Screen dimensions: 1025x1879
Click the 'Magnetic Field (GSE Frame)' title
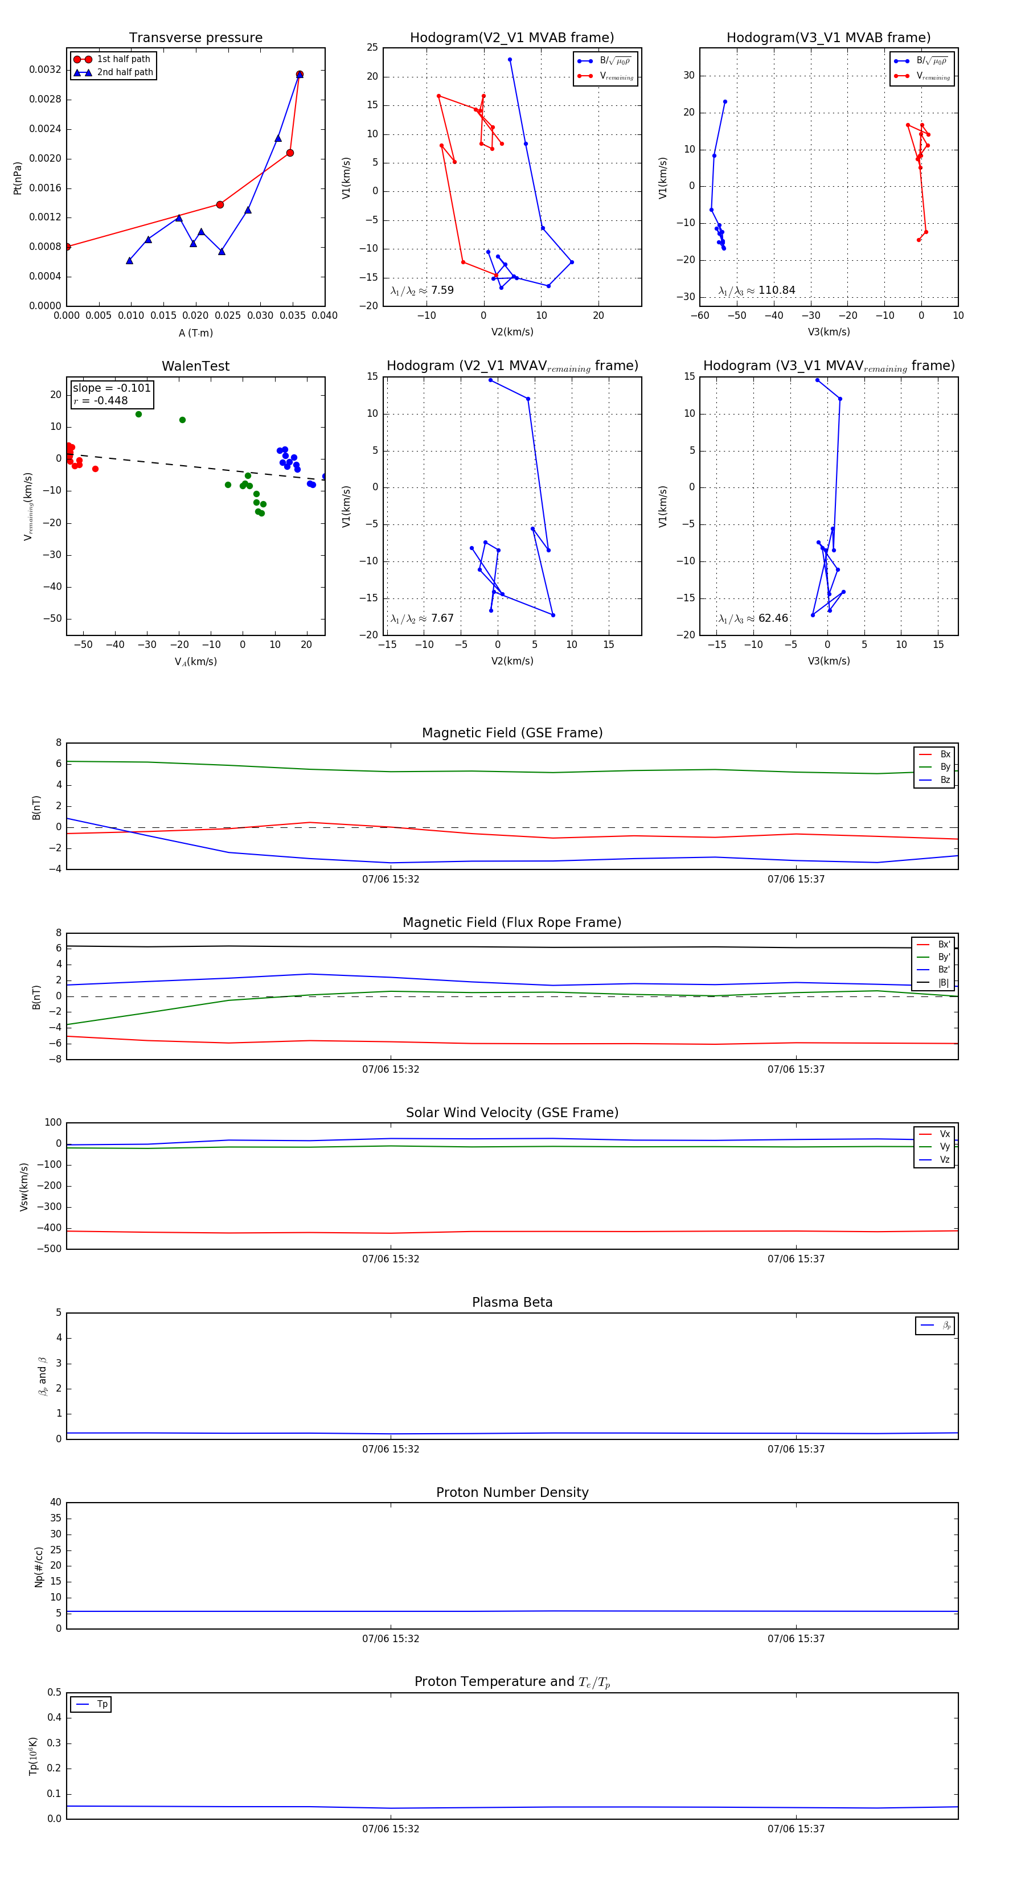[512, 733]
